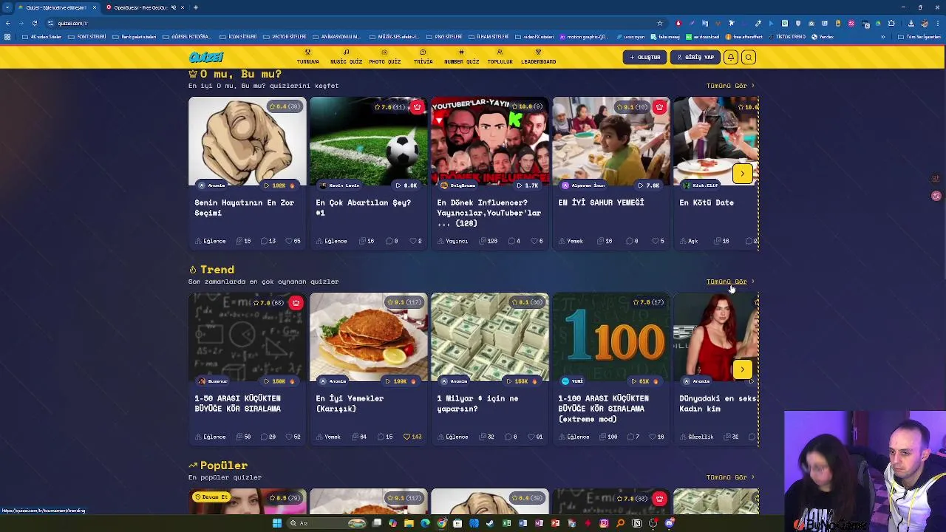Open the PNG SİTELERİ bookmarks folder
Image resolution: width=946 pixels, height=532 pixels.
pyautogui.click(x=443, y=37)
